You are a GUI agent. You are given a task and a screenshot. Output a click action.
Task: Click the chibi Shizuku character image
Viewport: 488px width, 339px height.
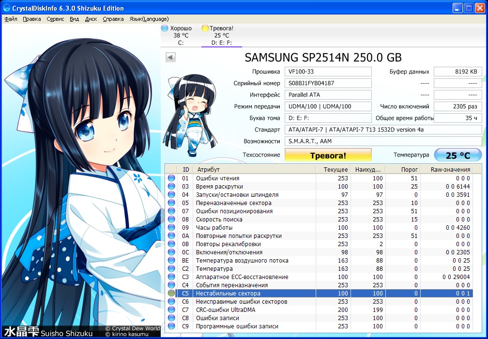coord(190,116)
